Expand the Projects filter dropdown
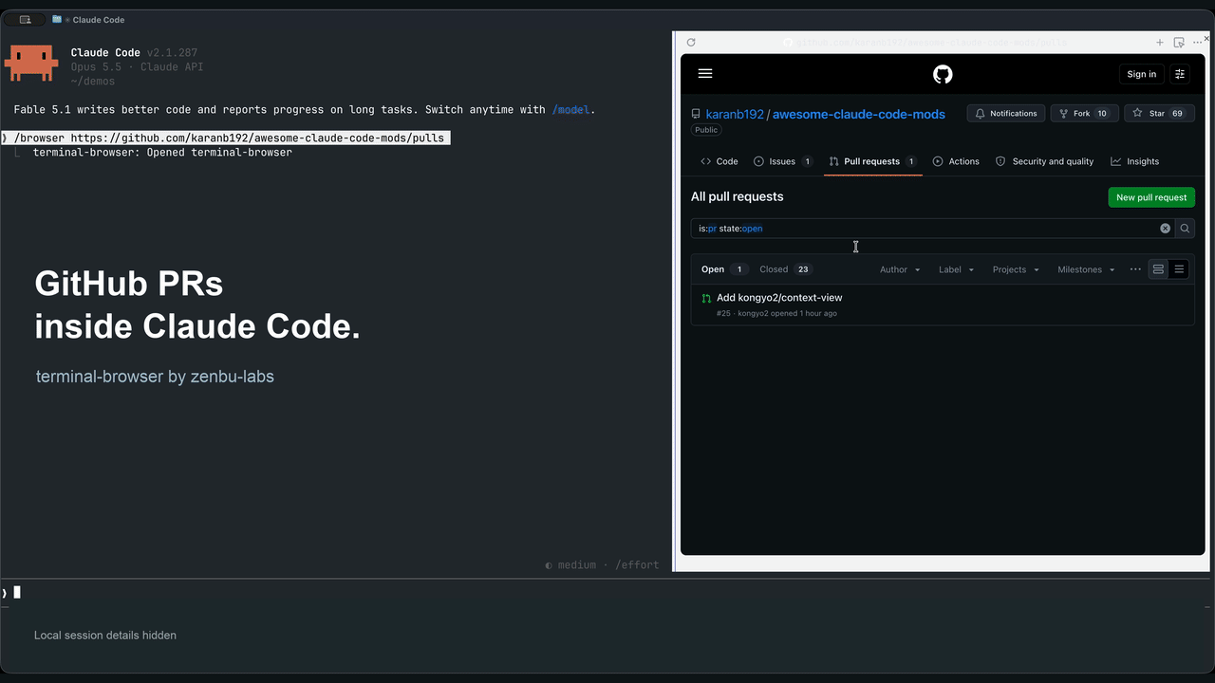Viewport: 1215px width, 683px height. click(x=1016, y=269)
